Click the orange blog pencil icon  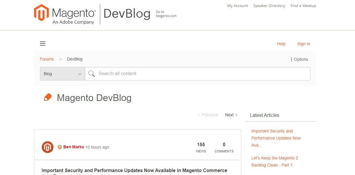[x=48, y=97]
